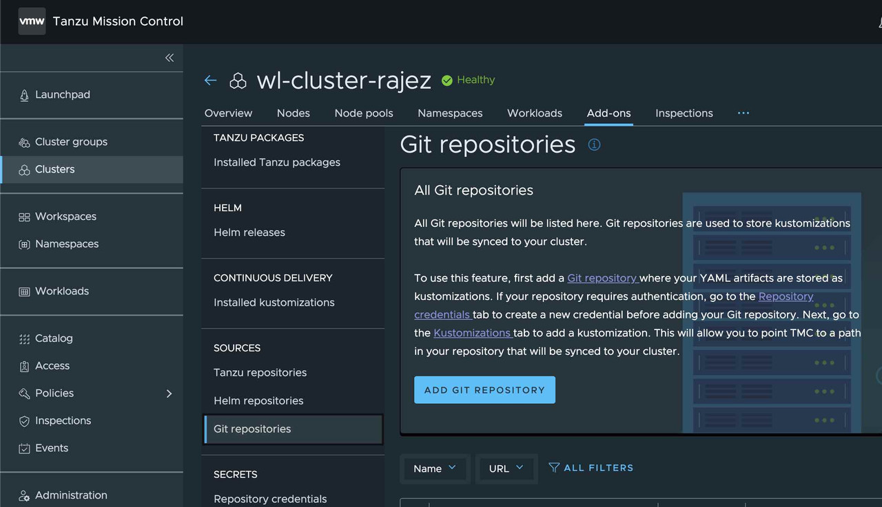
Task: Open the Name filter dropdown
Action: click(435, 468)
